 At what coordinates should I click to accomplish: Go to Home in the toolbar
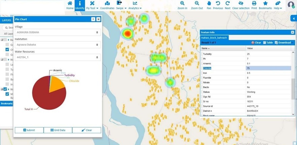coord(70,5)
